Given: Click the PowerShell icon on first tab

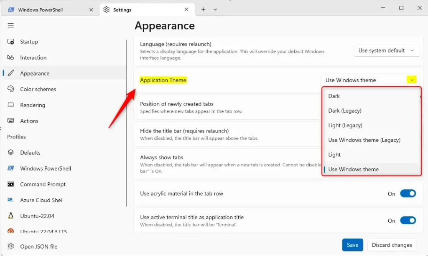Looking at the screenshot, I should (11, 10).
